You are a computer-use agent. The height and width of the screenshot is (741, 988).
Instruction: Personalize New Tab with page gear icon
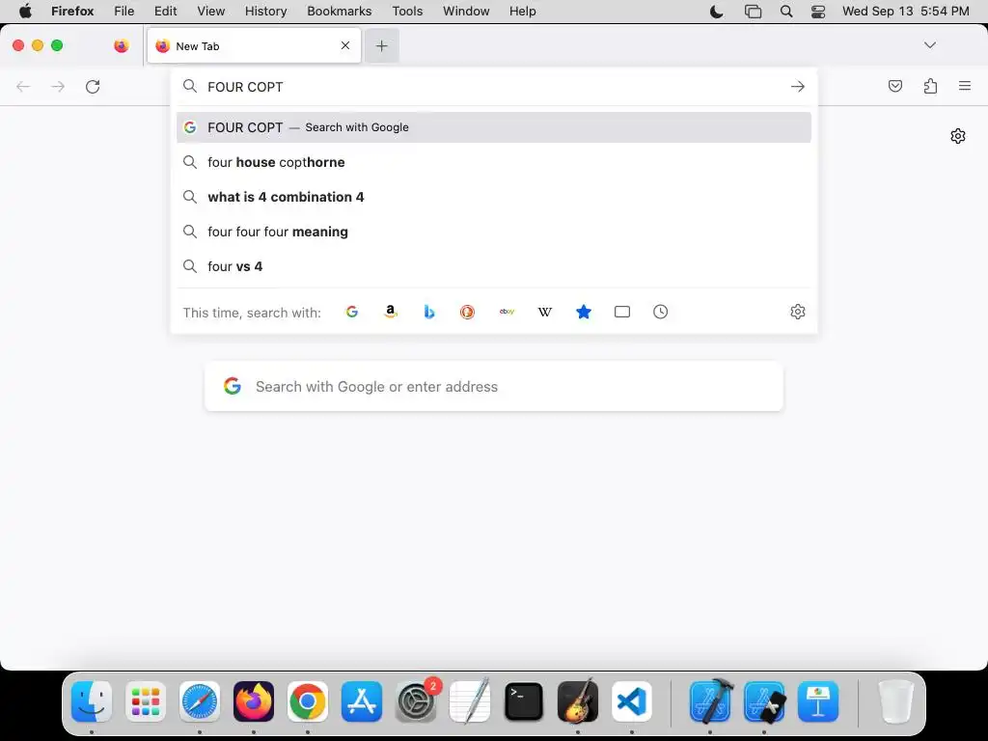(x=958, y=136)
